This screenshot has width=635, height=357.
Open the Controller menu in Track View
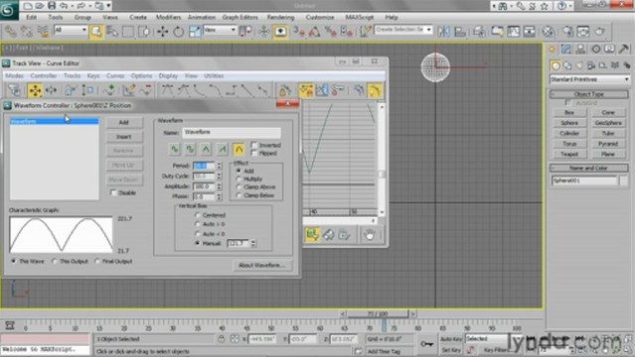44,75
